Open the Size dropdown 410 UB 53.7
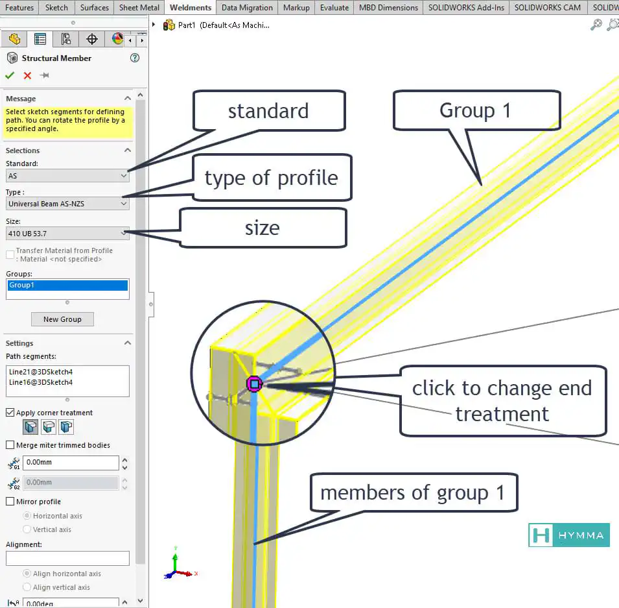The width and height of the screenshot is (619, 608). click(x=67, y=233)
